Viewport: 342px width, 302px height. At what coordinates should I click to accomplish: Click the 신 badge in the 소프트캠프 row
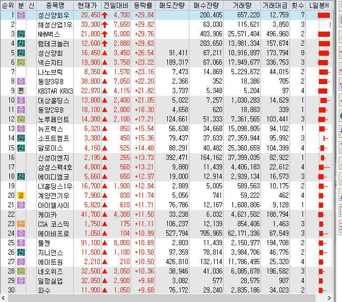21,138
